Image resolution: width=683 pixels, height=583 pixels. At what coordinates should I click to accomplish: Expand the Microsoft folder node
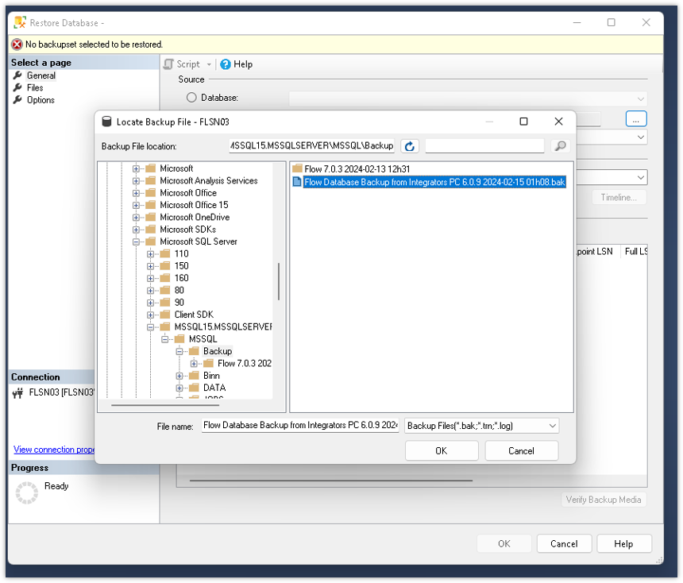pyautogui.click(x=136, y=168)
